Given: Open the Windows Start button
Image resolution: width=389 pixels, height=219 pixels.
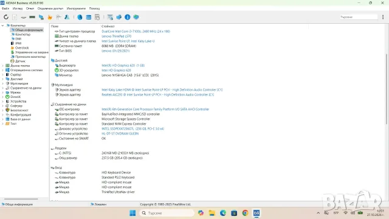Looking at the screenshot, I should [x=133, y=213].
